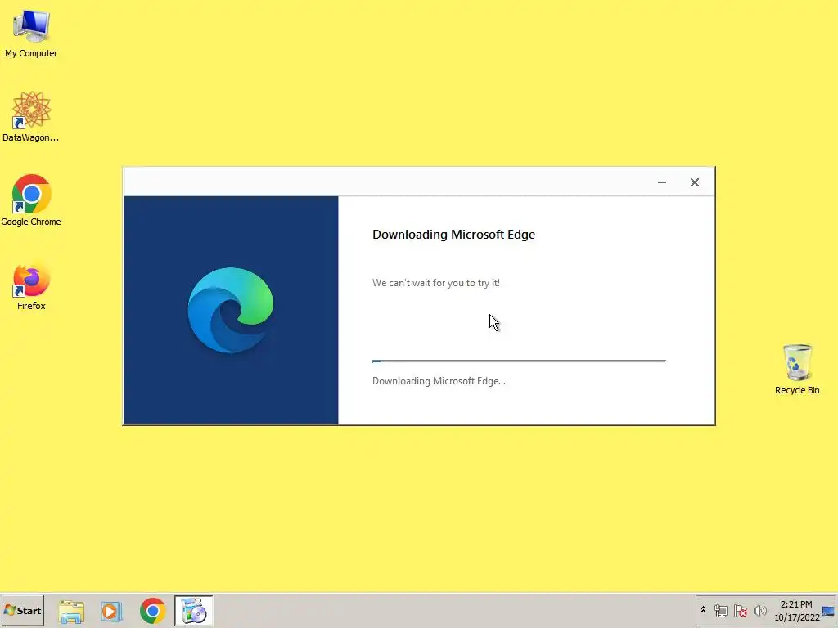Click the 'We can't wait for you to try it!' text
Image resolution: width=838 pixels, height=628 pixels.
point(436,283)
